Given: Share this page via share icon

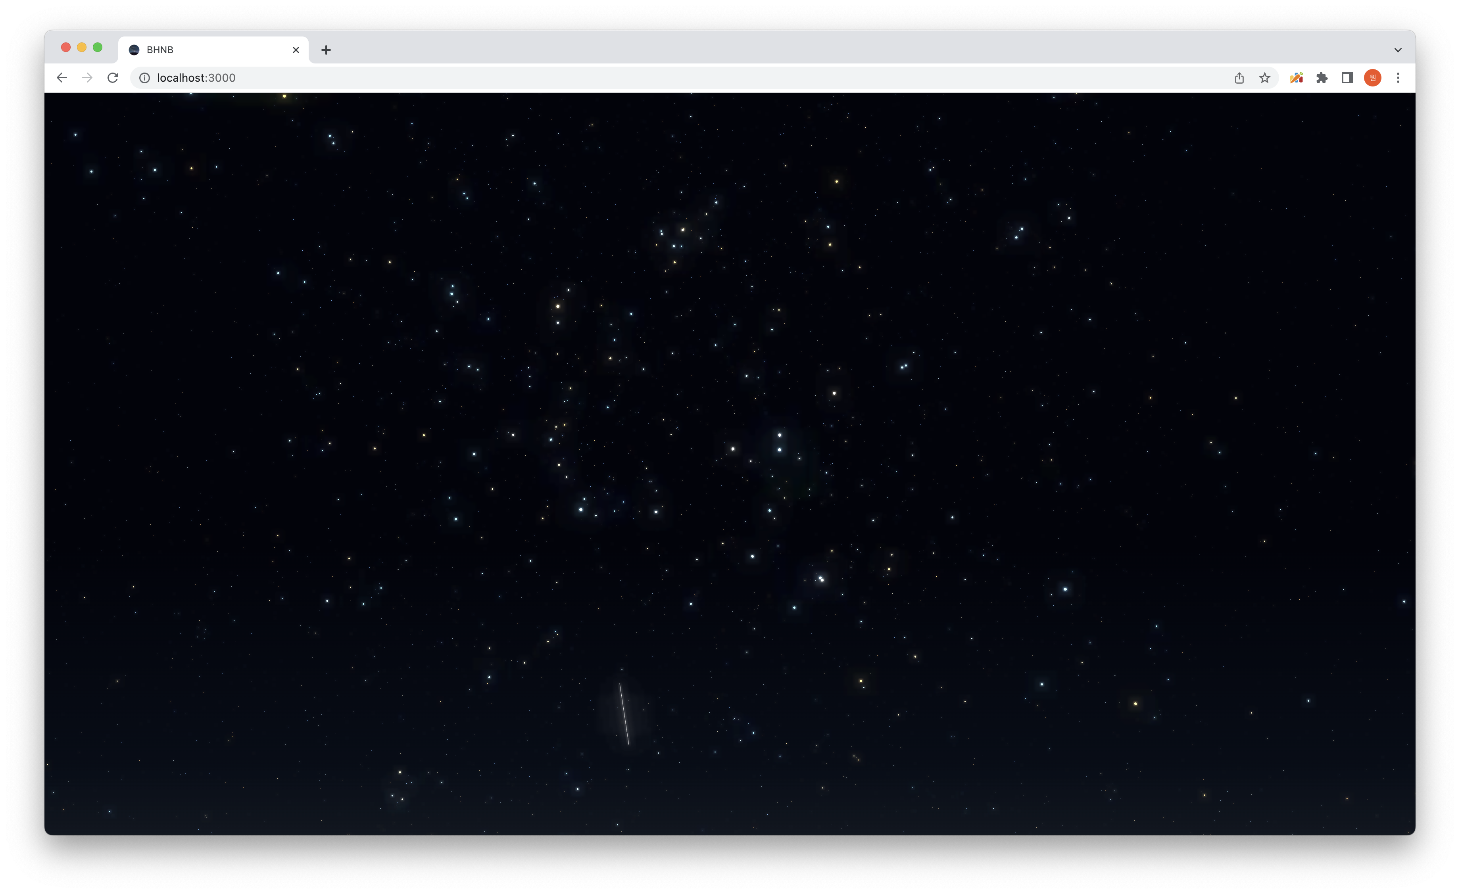Looking at the screenshot, I should click(x=1239, y=78).
